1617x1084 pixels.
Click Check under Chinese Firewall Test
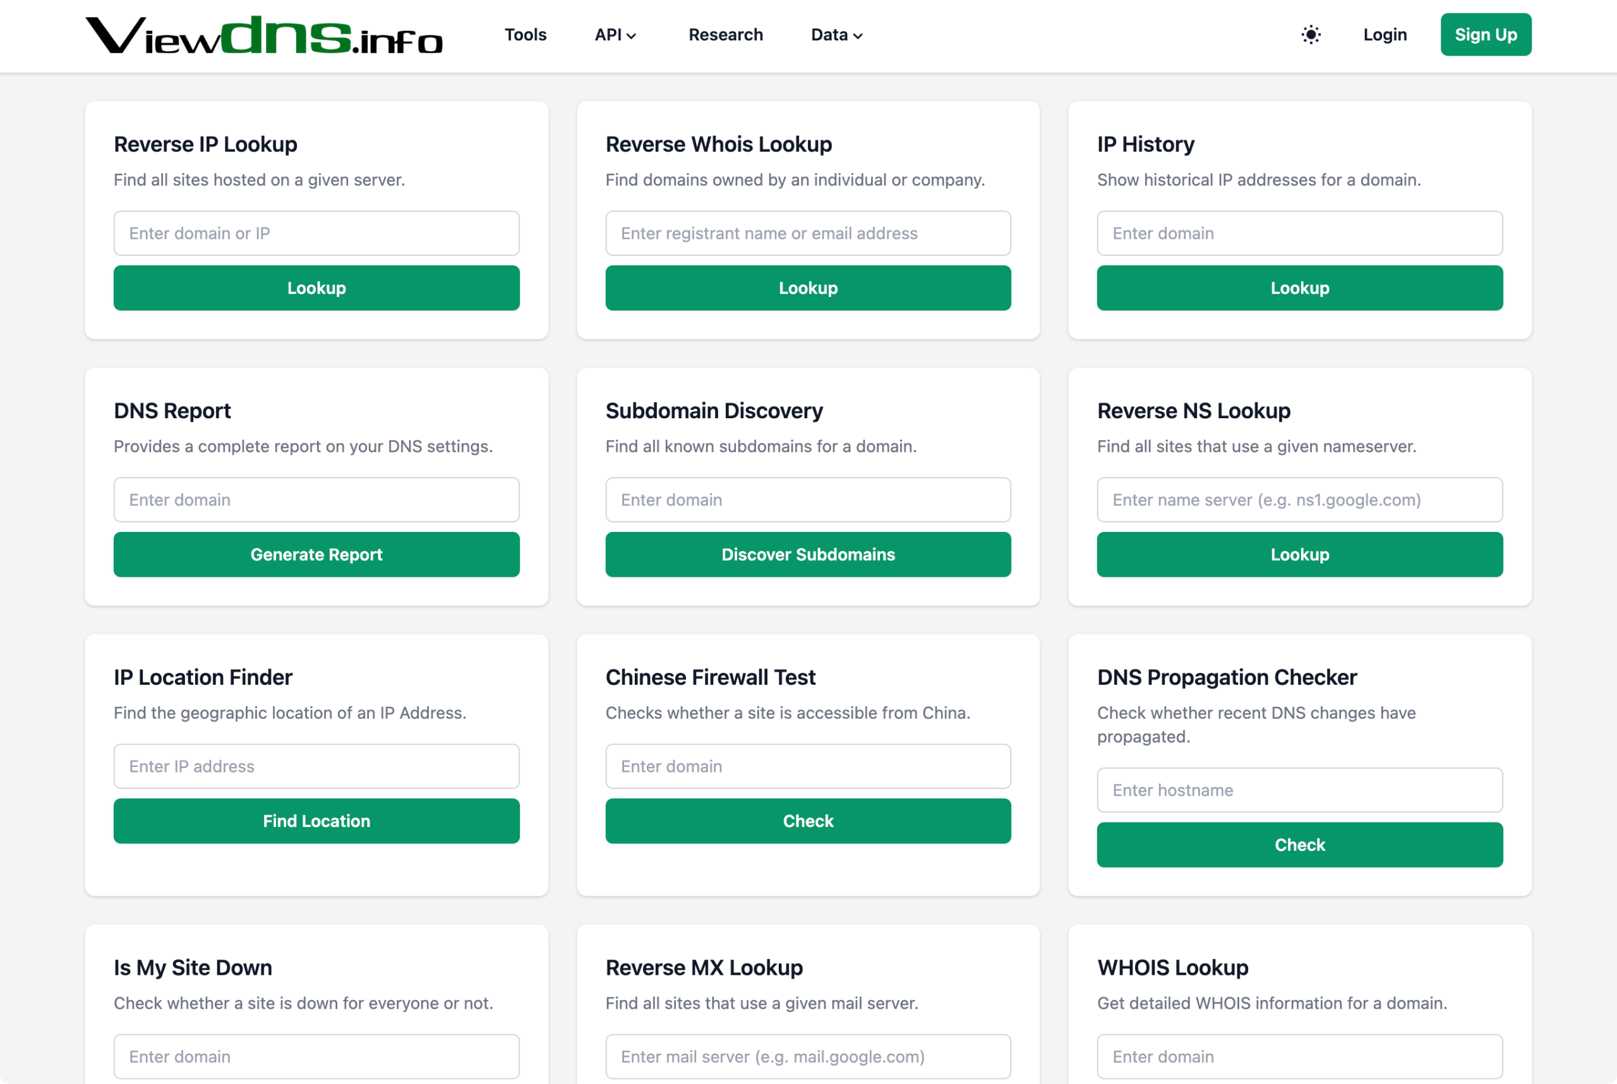808,821
